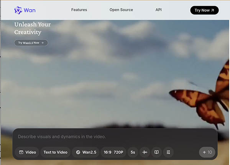Open the Features menu item
Image resolution: width=230 pixels, height=165 pixels.
(79, 10)
